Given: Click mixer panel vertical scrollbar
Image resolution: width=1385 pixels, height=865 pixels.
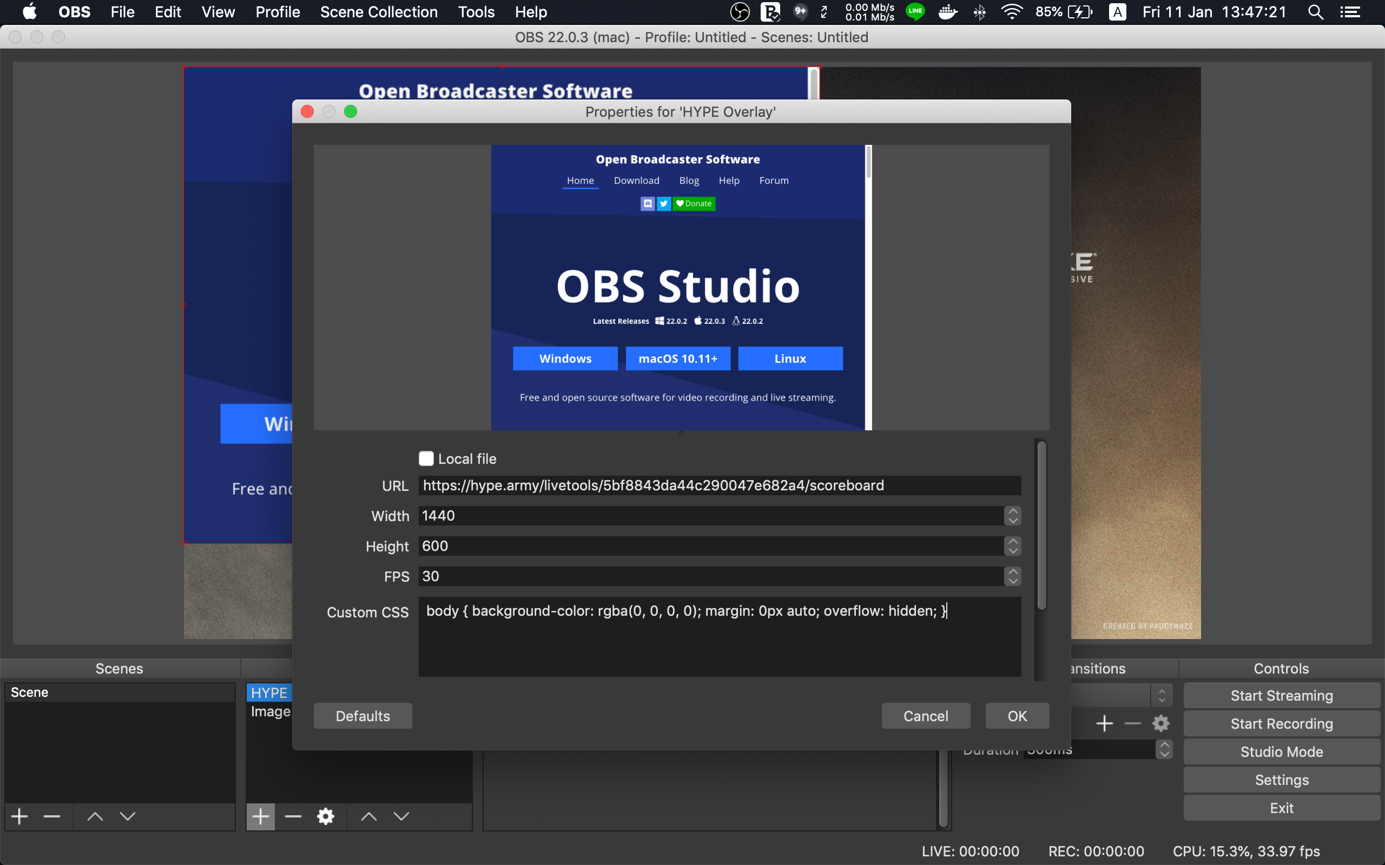Looking at the screenshot, I should pyautogui.click(x=943, y=789).
